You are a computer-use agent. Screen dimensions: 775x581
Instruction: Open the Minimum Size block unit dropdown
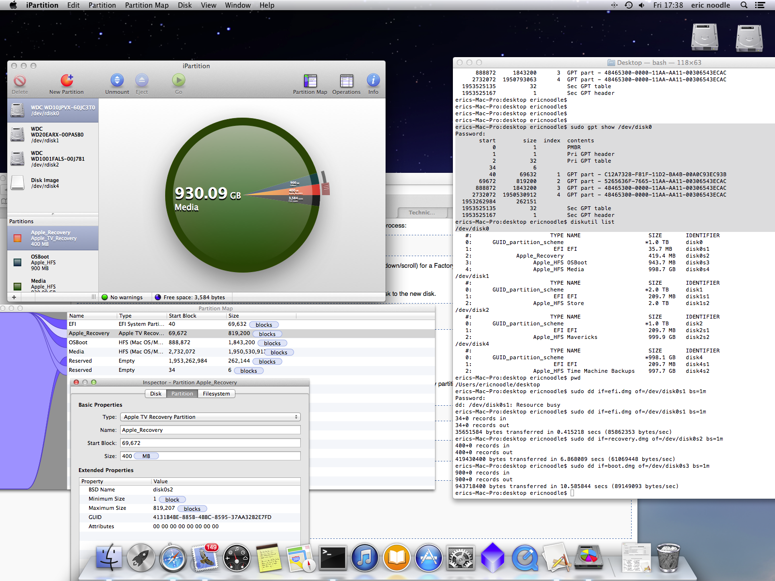172,500
